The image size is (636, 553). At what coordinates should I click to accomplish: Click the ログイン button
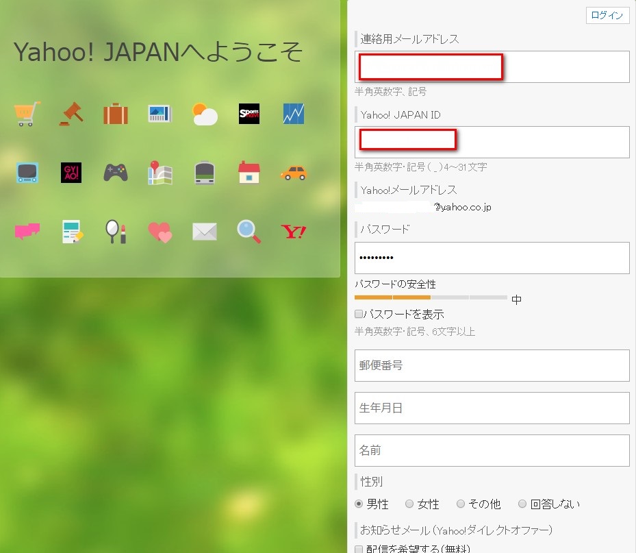pos(607,16)
